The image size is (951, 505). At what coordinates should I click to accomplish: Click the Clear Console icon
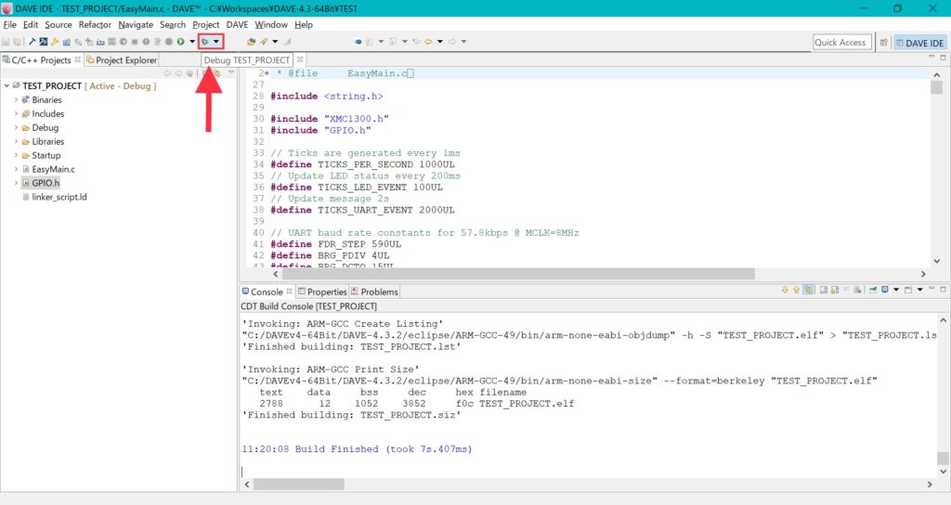pos(857,290)
